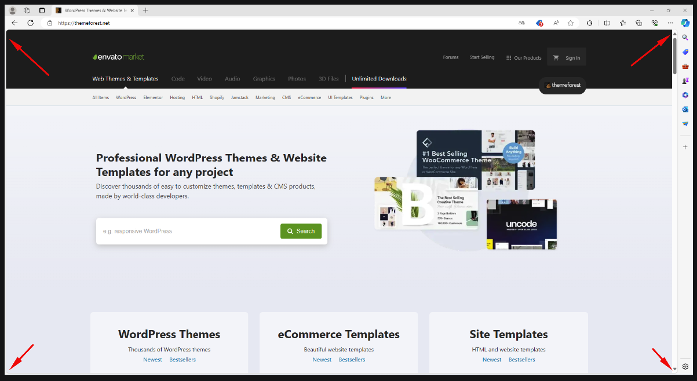Expand the More category menu

pyautogui.click(x=386, y=97)
